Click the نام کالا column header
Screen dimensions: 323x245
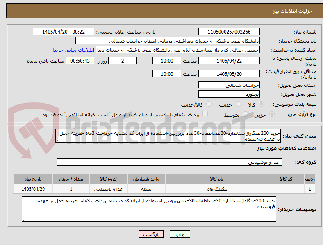coord(216,179)
